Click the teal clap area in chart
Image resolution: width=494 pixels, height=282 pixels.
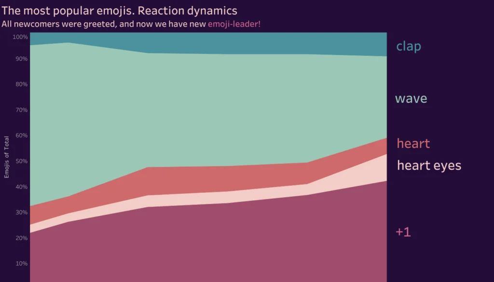pyautogui.click(x=241, y=42)
